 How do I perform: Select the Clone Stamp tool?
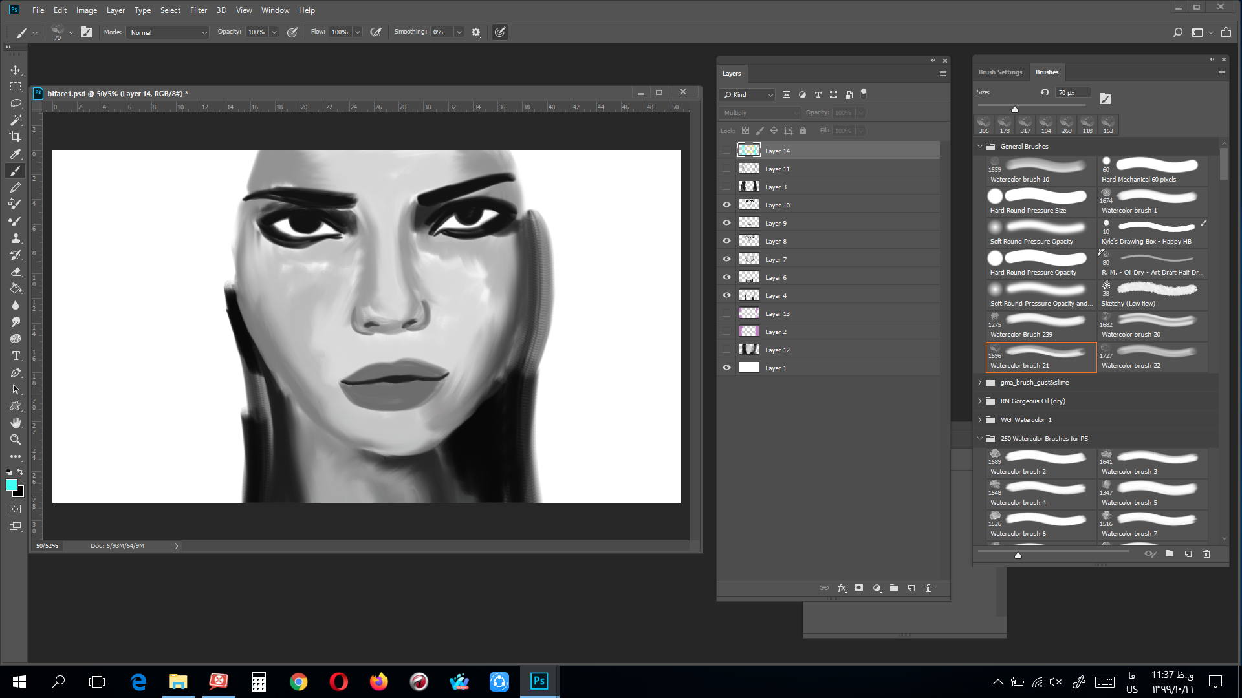pos(16,238)
